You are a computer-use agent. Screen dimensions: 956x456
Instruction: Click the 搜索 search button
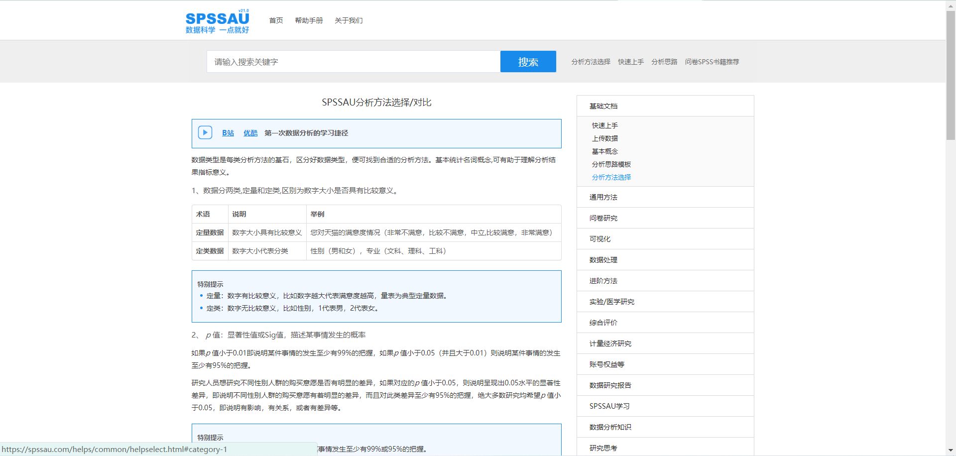click(528, 61)
